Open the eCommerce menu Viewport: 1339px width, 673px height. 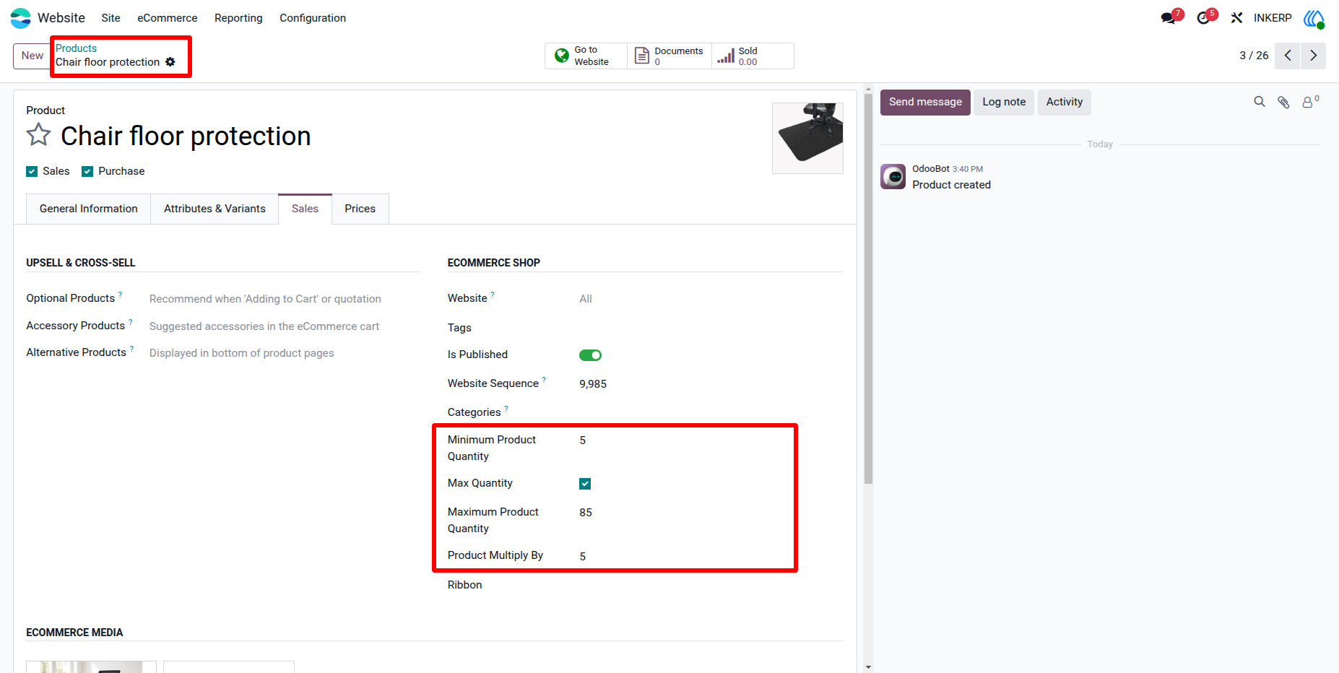click(x=168, y=18)
